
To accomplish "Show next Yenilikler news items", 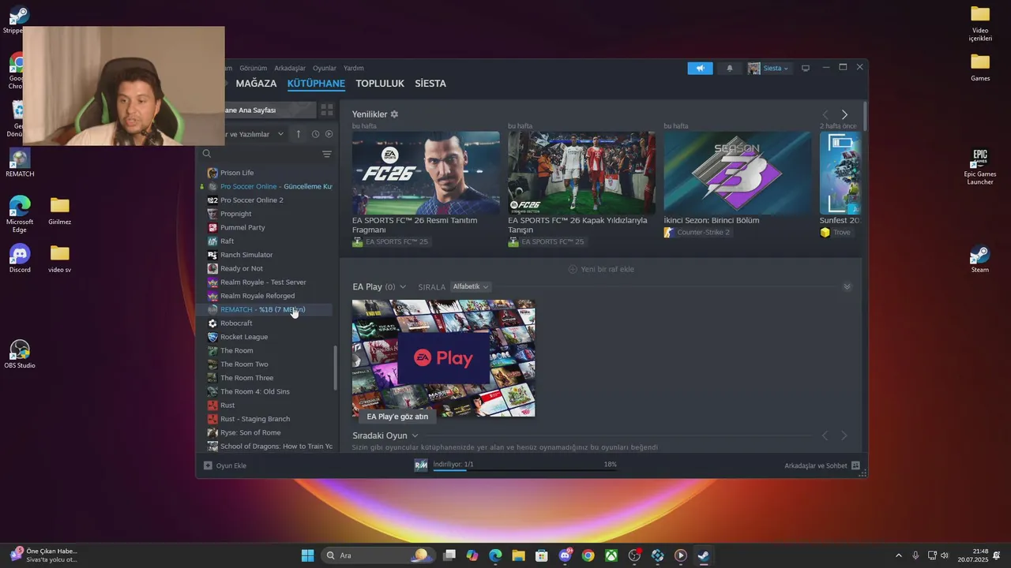I will point(844,114).
